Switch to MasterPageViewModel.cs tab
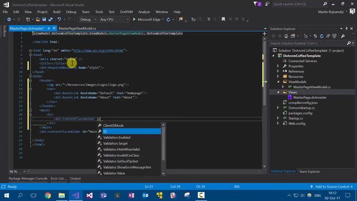This screenshot has width=357, height=201. [x=77, y=28]
